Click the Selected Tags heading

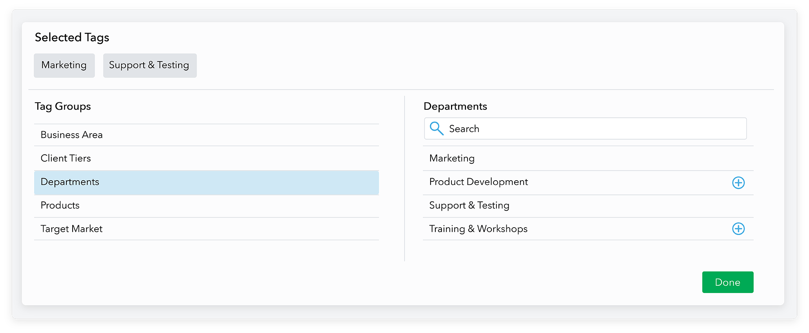coord(72,38)
